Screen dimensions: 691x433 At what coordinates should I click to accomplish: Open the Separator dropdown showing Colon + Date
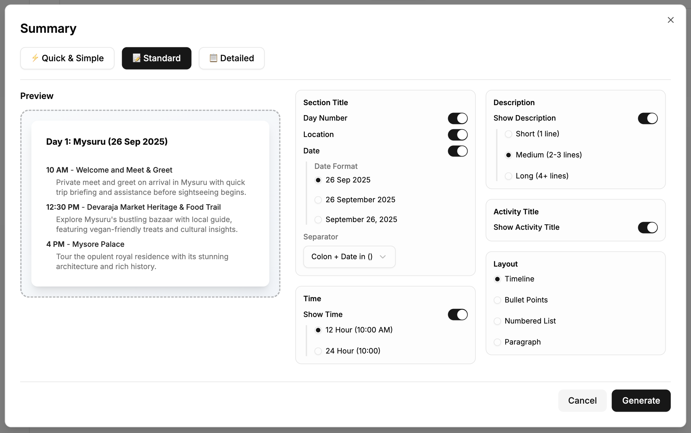click(349, 257)
